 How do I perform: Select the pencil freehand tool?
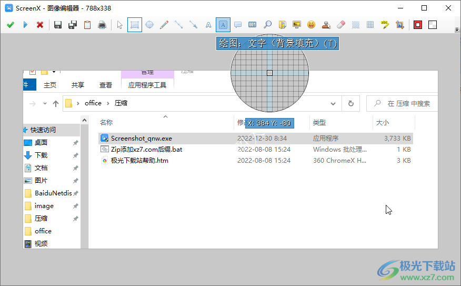coord(164,25)
